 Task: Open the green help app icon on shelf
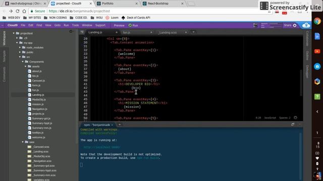point(317,97)
